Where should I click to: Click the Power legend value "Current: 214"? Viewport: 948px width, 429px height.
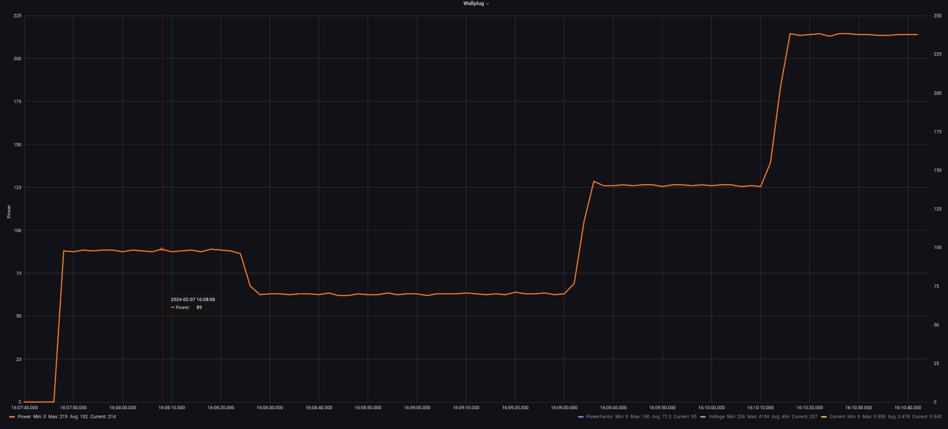[103, 417]
